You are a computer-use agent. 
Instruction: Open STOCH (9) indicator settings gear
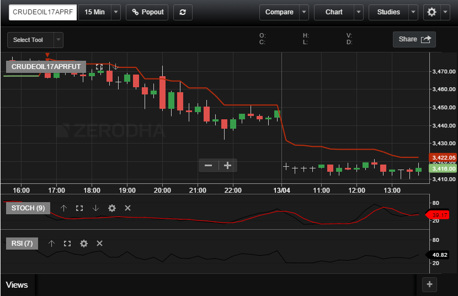111,208
